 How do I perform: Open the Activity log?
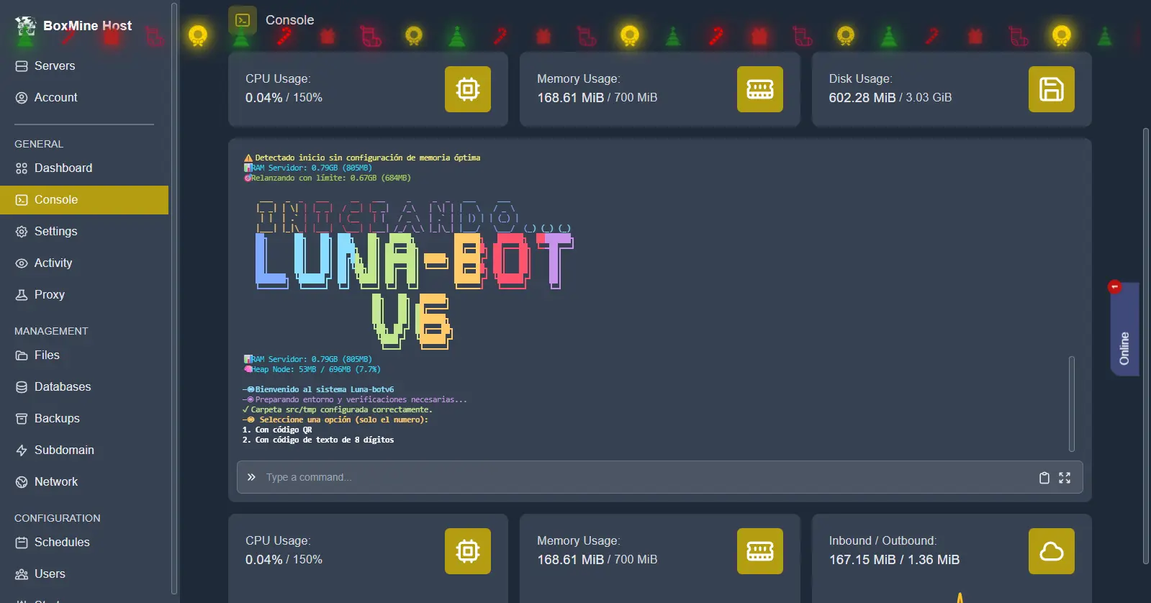[84, 263]
